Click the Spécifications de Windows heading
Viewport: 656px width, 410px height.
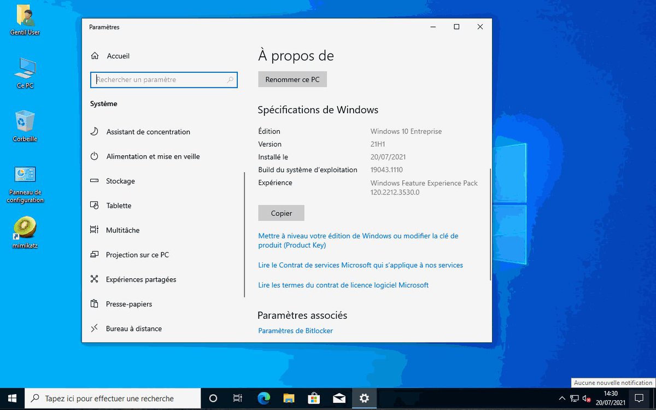pos(318,110)
